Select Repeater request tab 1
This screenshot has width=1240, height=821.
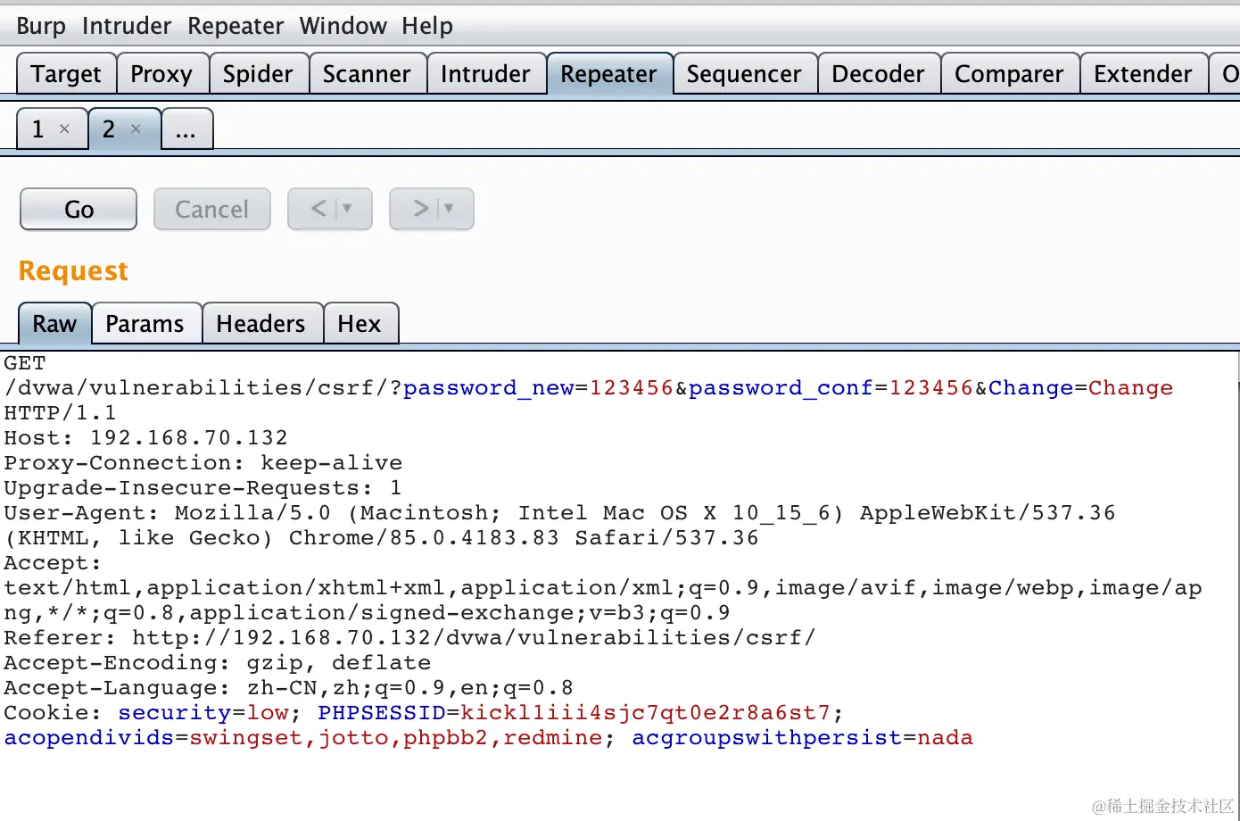(x=38, y=129)
